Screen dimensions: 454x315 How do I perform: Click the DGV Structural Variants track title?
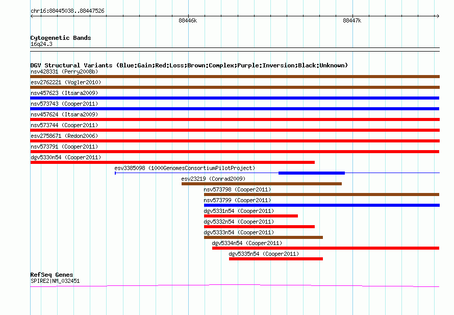(189, 65)
